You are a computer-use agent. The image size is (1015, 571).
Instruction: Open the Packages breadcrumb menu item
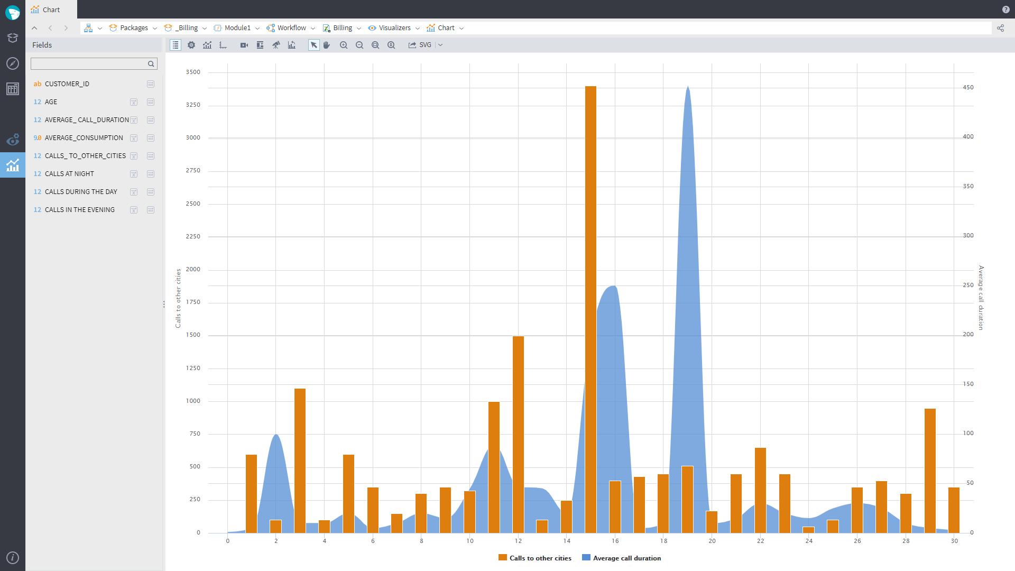[x=134, y=27]
